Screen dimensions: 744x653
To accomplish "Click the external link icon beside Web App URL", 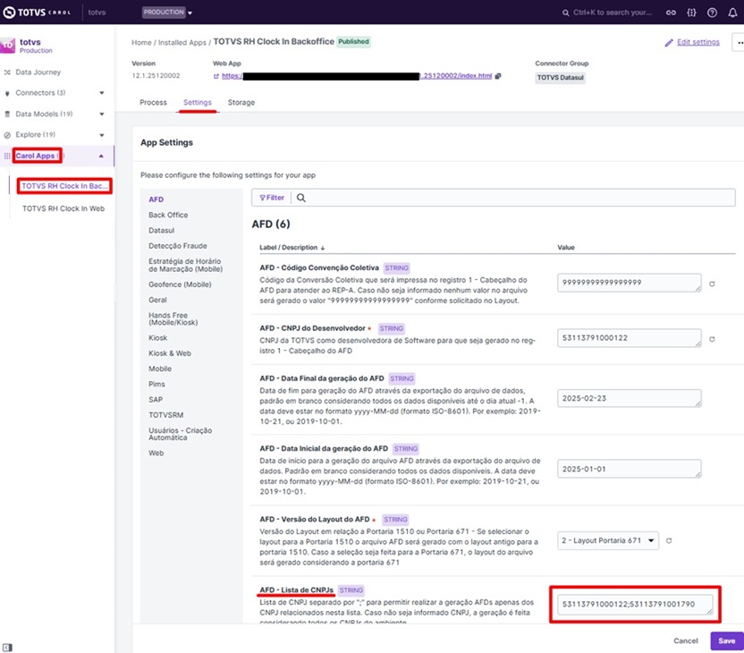I will [x=216, y=76].
